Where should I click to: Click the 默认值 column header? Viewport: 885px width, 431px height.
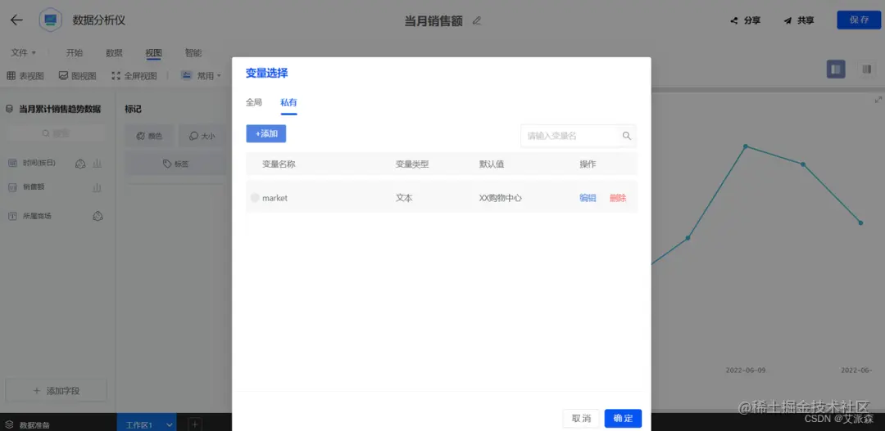click(x=492, y=164)
